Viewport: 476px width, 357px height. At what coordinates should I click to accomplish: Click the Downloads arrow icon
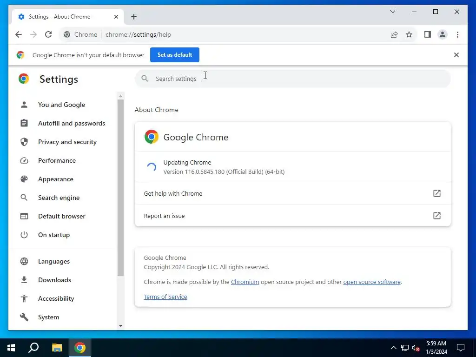(x=24, y=280)
